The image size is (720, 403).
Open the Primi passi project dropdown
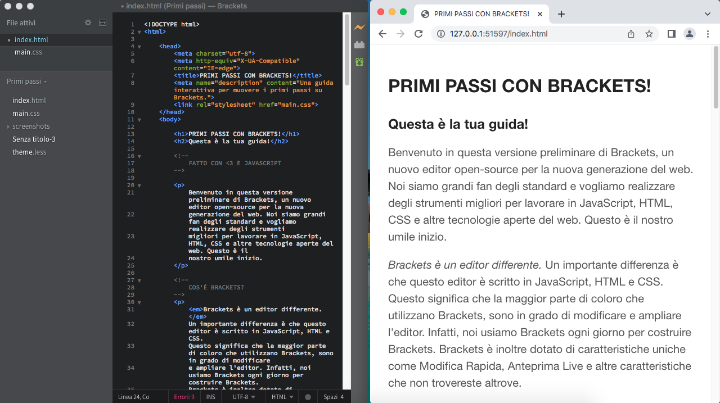[x=26, y=81]
